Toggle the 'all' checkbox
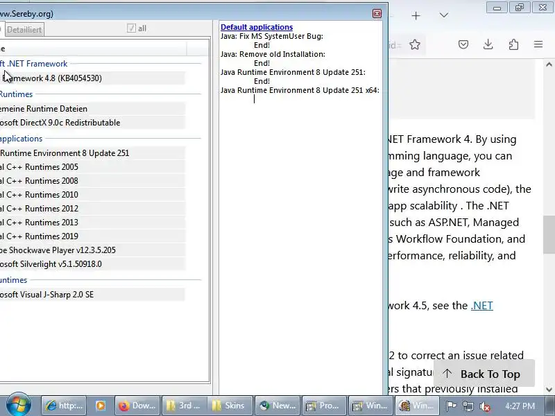Screen dimensions: 555x416 click(x=131, y=28)
